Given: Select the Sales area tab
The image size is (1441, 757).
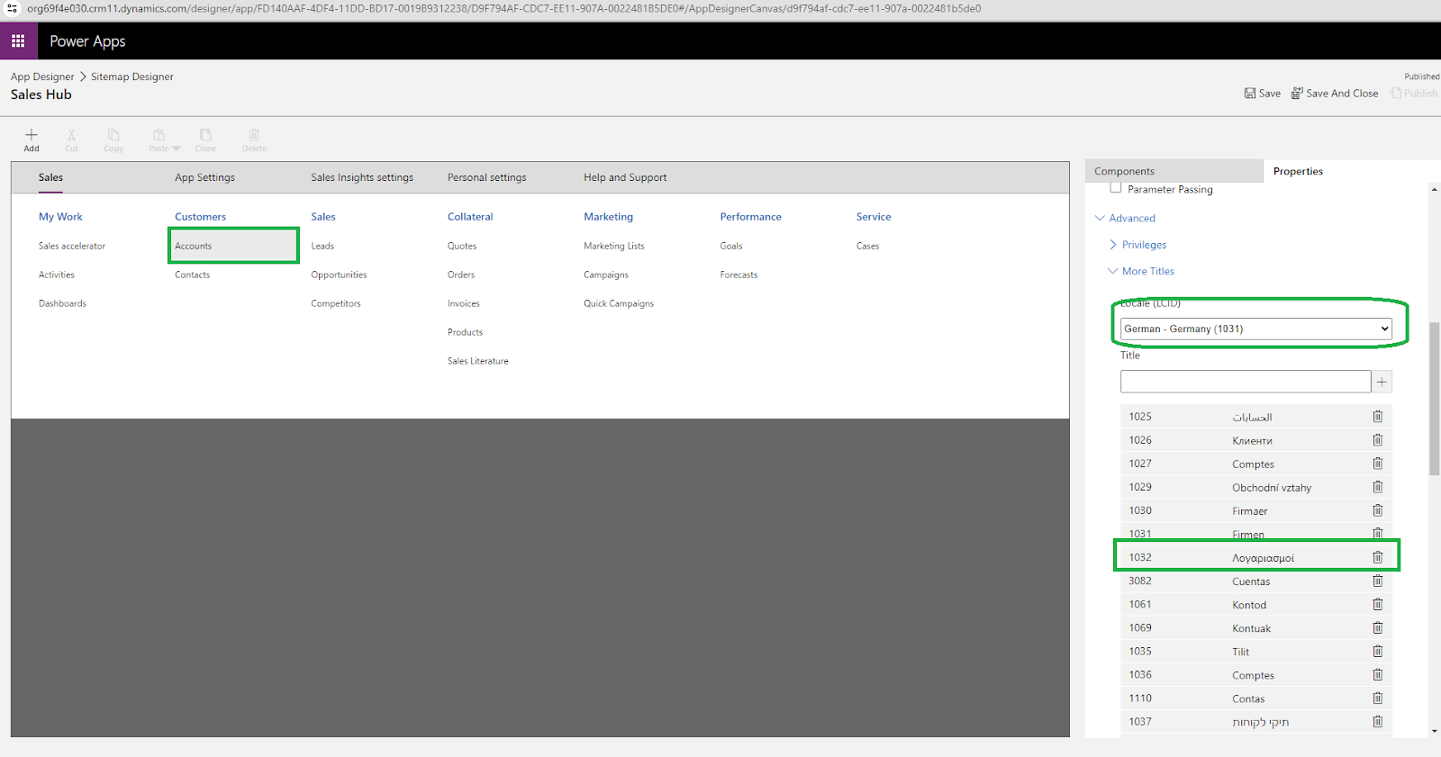Looking at the screenshot, I should pyautogui.click(x=50, y=177).
